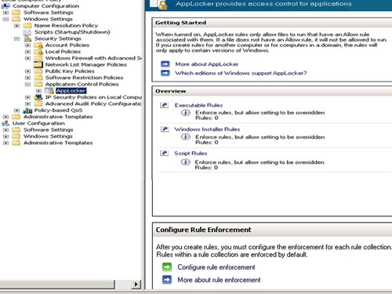Open the More about AppLocker link
The width and height of the screenshot is (392, 294).
(207, 64)
